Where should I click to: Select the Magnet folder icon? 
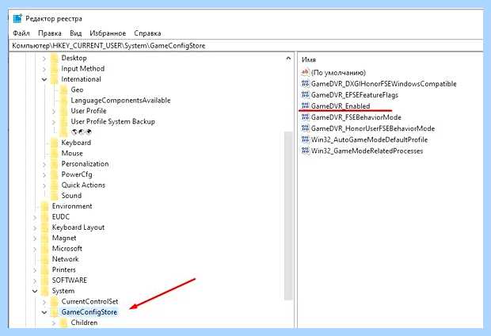tap(45, 239)
